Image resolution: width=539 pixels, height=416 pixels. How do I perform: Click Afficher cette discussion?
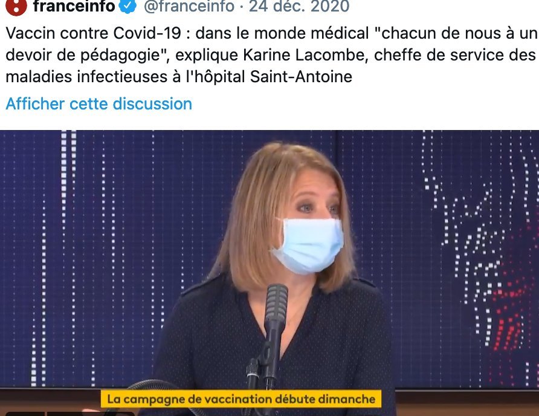tap(98, 104)
